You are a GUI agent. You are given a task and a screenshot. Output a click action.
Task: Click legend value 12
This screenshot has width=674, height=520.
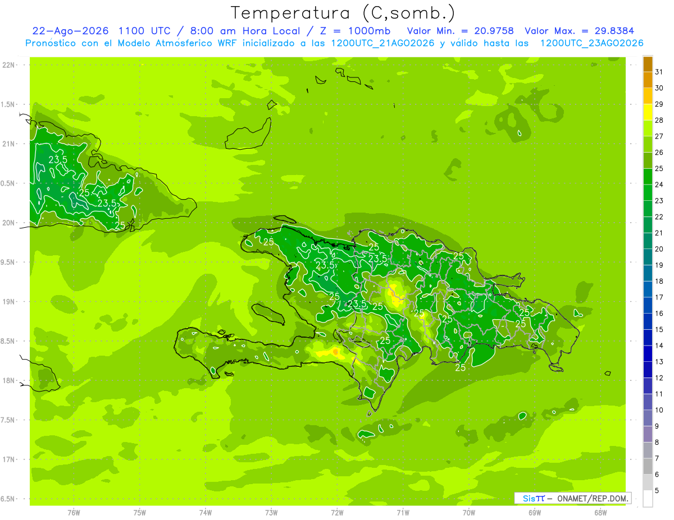coord(659,378)
